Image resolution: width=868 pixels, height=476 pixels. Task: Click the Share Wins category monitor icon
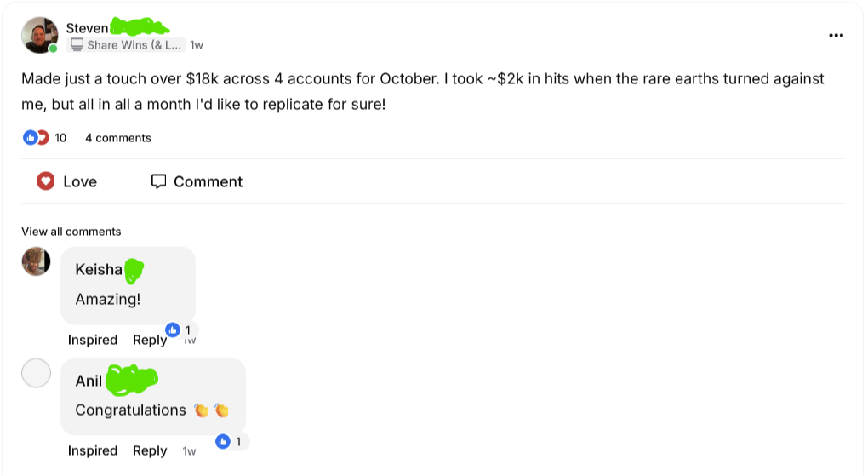(x=77, y=45)
